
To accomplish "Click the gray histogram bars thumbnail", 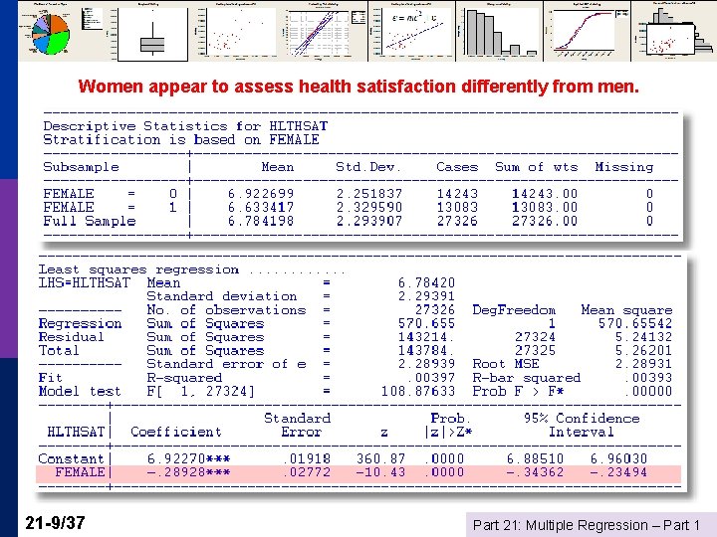I will 499,31.
